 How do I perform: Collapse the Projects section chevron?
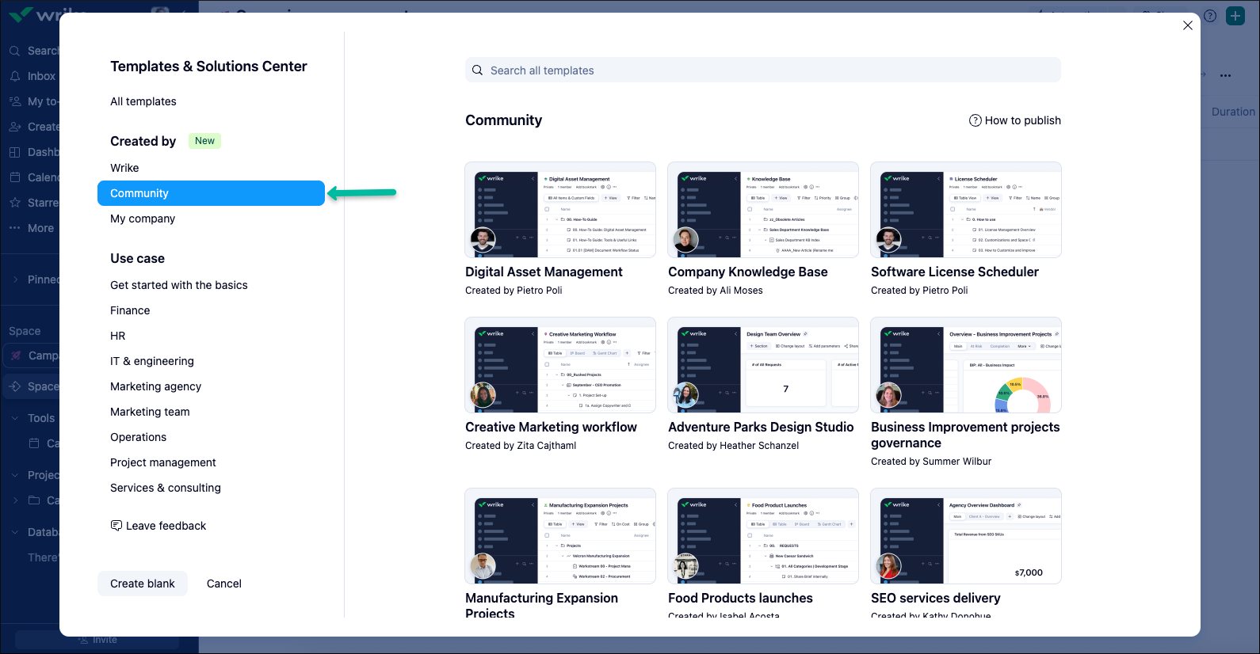[x=15, y=475]
